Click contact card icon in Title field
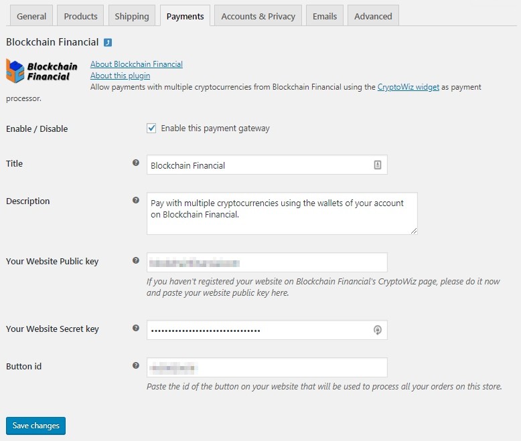 [x=378, y=165]
